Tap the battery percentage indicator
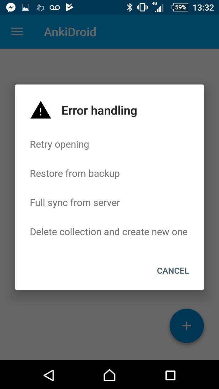The width and height of the screenshot is (219, 389). [x=180, y=7]
